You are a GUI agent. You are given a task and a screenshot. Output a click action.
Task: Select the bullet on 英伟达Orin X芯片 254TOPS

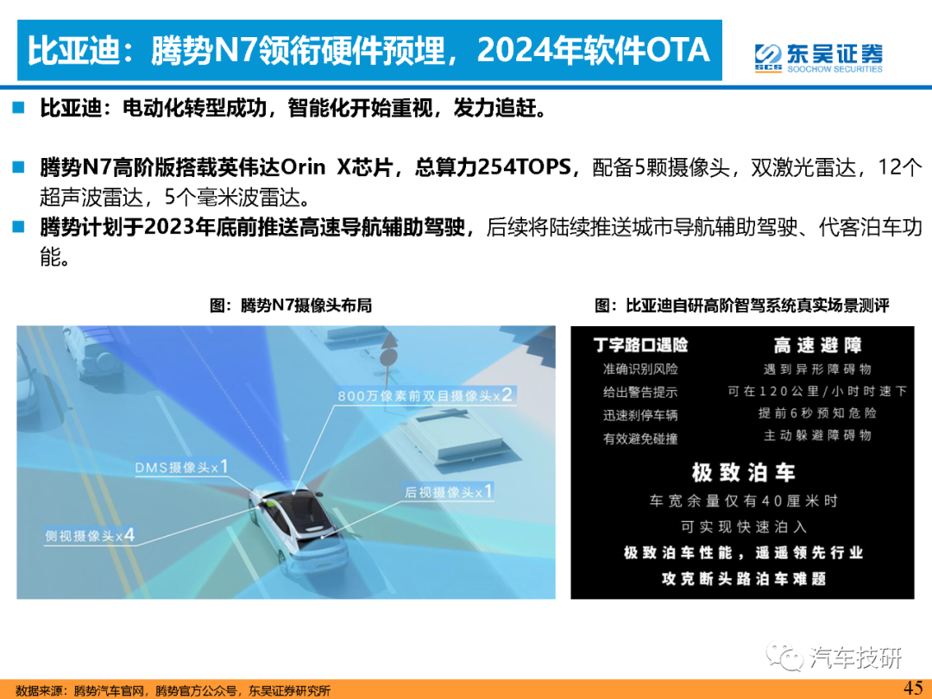coord(481,182)
